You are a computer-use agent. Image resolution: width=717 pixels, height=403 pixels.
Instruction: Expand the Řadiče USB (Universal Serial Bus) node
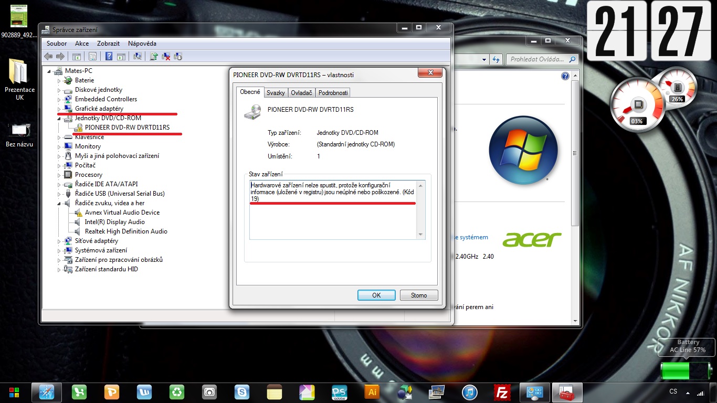pos(59,194)
